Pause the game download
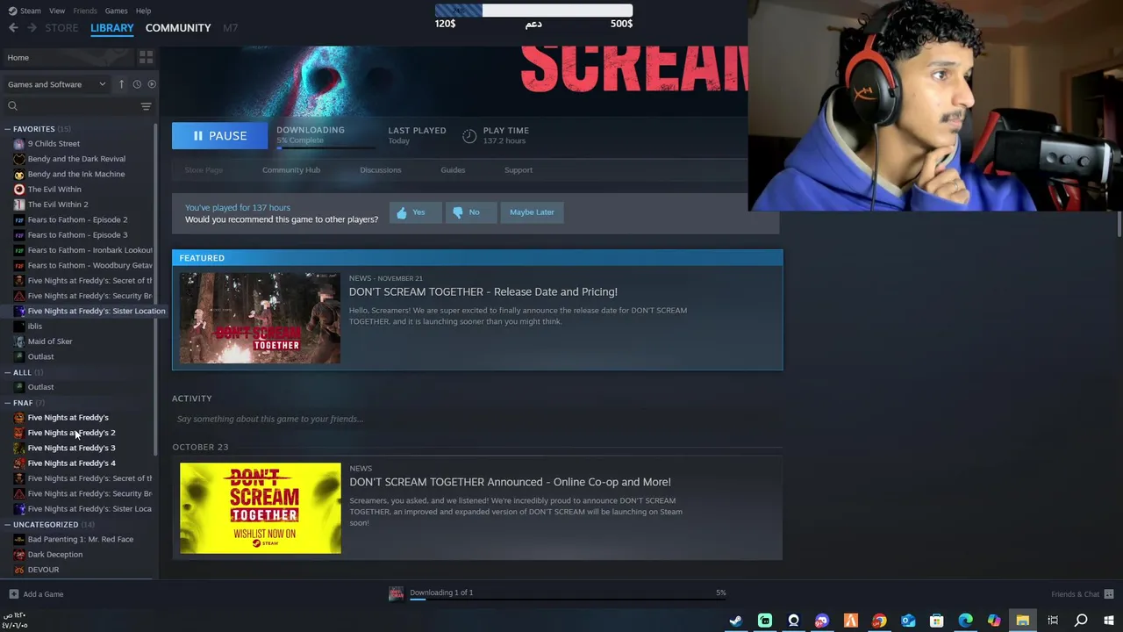 pos(219,136)
